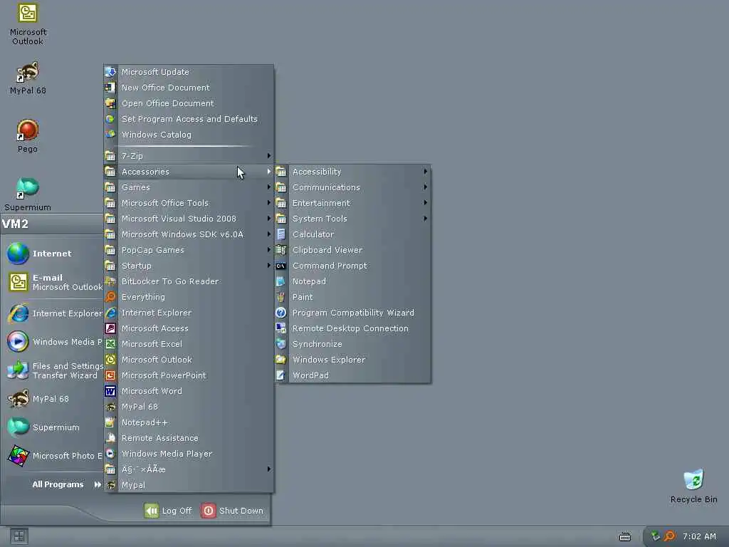The height and width of the screenshot is (547, 729).
Task: Click the MyPal 68 desktop shortcut icon
Action: 28,72
